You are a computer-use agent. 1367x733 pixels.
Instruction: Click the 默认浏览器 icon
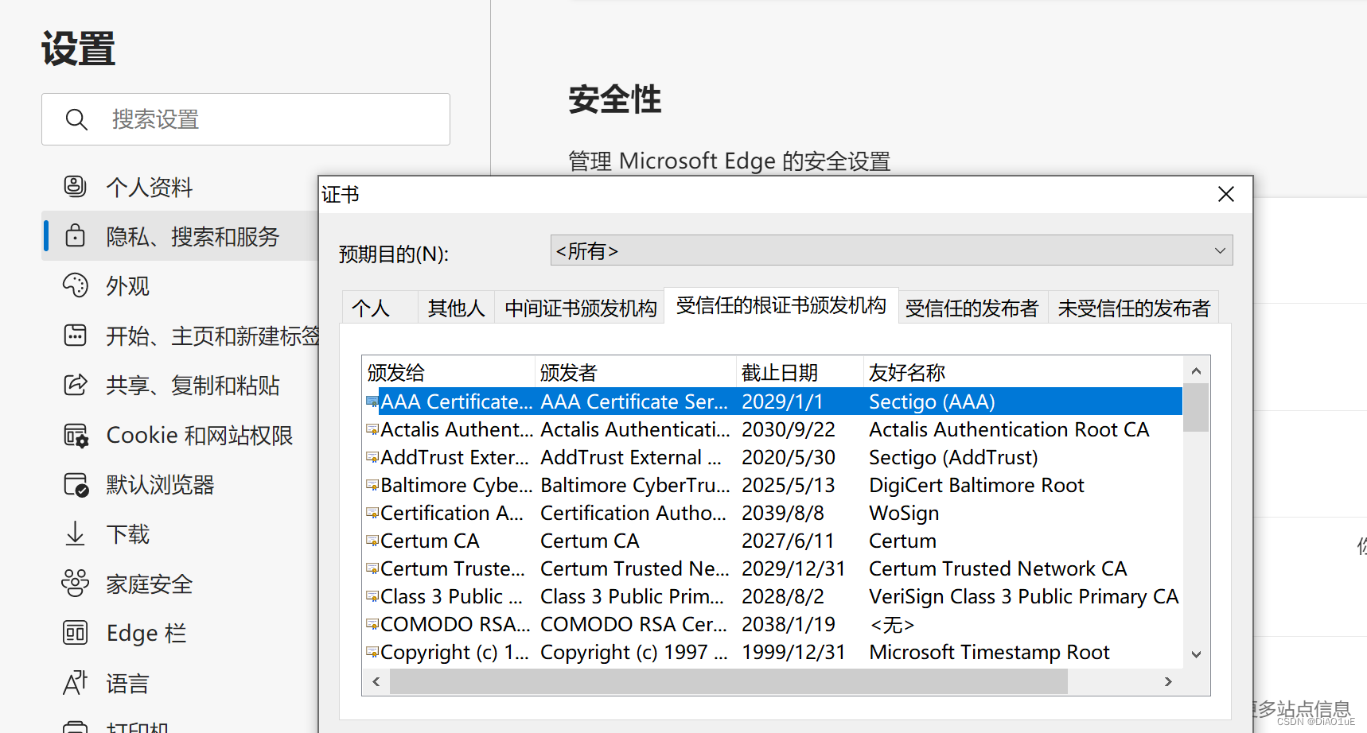click(x=76, y=485)
